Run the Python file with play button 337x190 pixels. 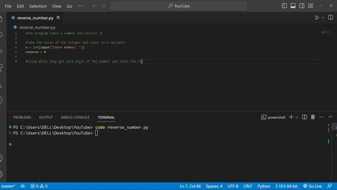click(x=317, y=17)
